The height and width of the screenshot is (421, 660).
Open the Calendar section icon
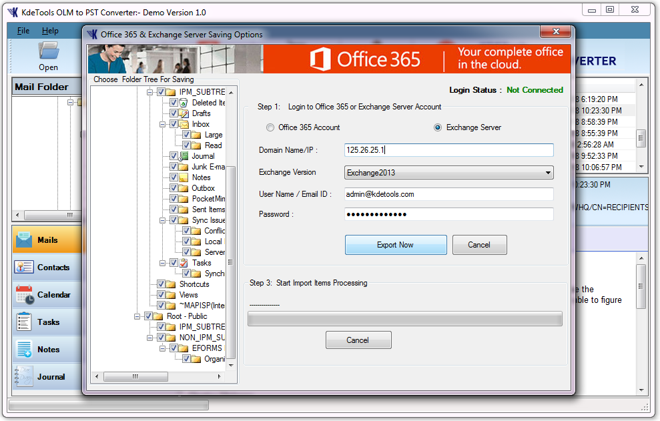click(25, 295)
